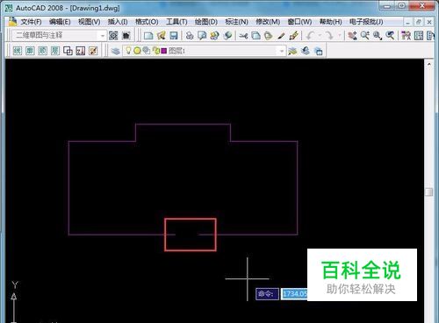Screen dimensions: 439x323
Task: Open the 帮助(H) menu
Action: tap(331, 22)
